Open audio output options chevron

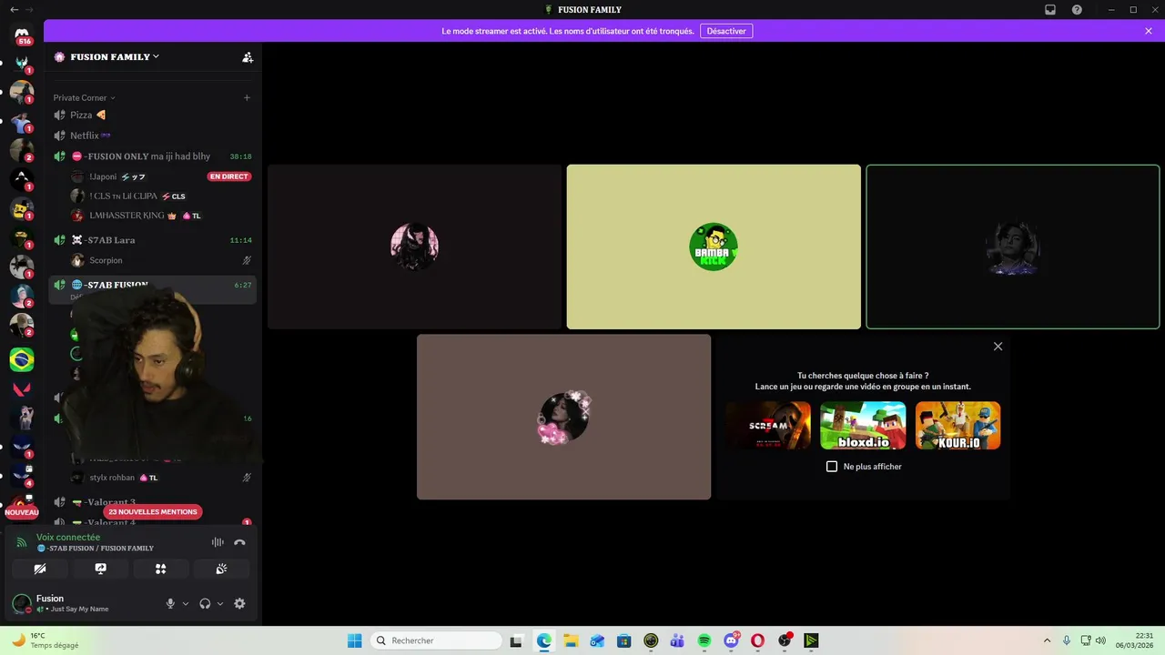(x=220, y=603)
